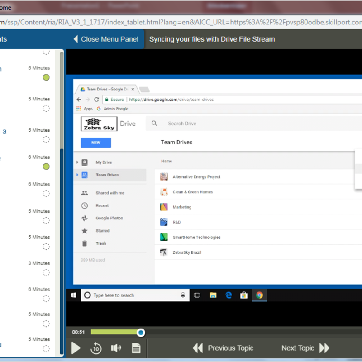Screen dimensions: 362x362
Task: Click the outer skillport URL address bar
Action: tap(181, 22)
